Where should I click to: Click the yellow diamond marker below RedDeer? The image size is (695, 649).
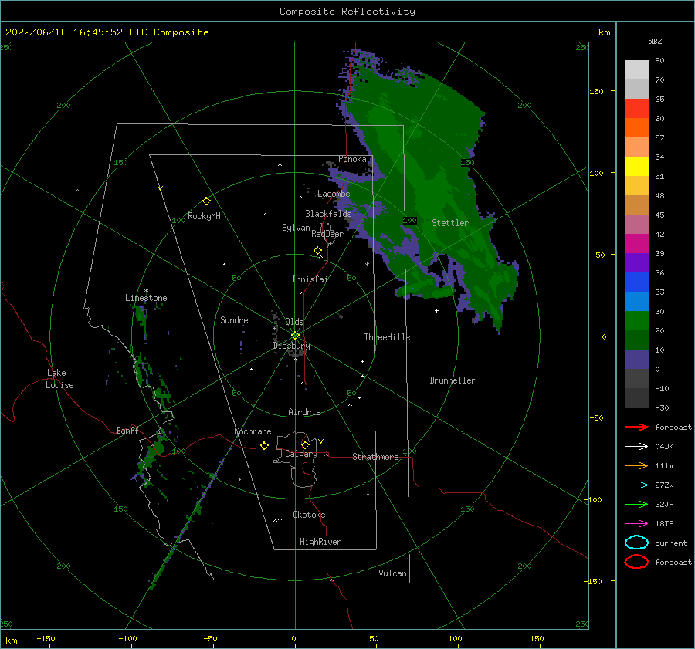[x=318, y=251]
